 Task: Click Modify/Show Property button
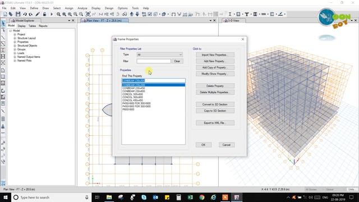point(215,74)
